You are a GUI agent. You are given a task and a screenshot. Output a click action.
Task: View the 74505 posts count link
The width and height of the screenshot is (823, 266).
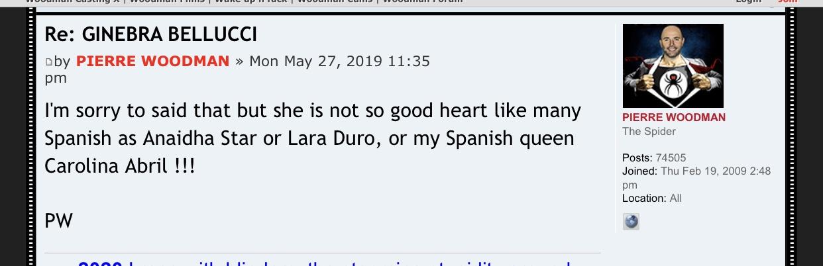[x=671, y=157]
